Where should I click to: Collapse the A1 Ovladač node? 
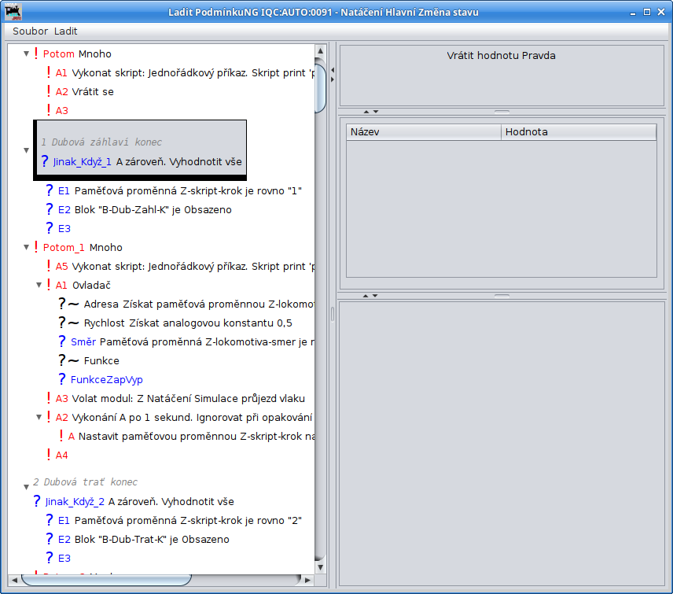coord(39,285)
